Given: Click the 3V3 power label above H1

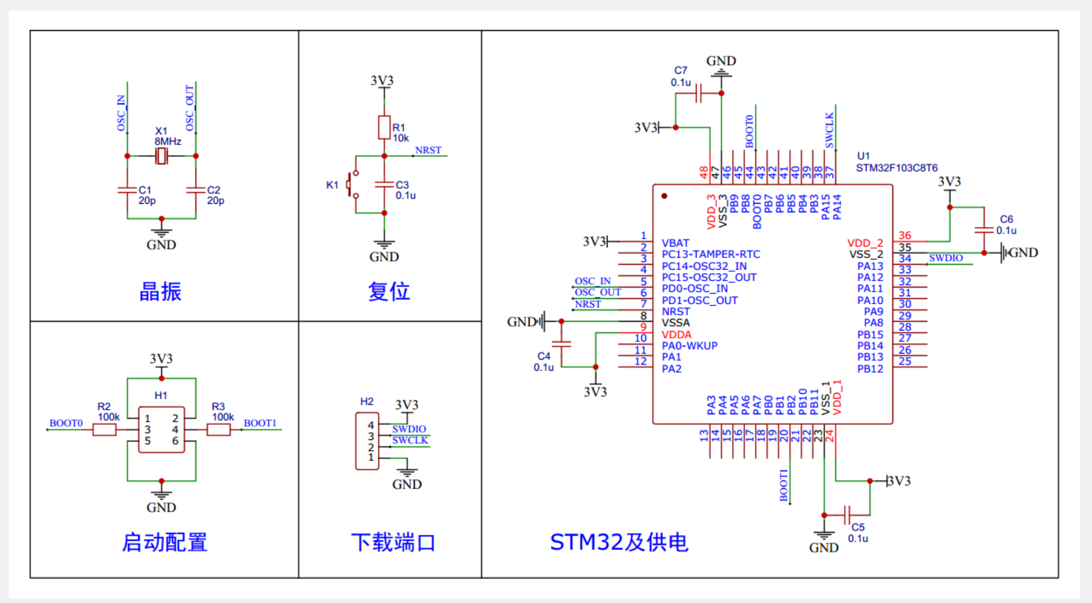Looking at the screenshot, I should coord(161,359).
